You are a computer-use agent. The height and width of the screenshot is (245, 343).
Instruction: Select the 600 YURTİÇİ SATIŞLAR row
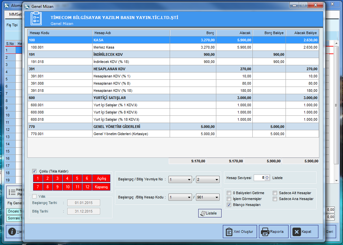(173, 98)
